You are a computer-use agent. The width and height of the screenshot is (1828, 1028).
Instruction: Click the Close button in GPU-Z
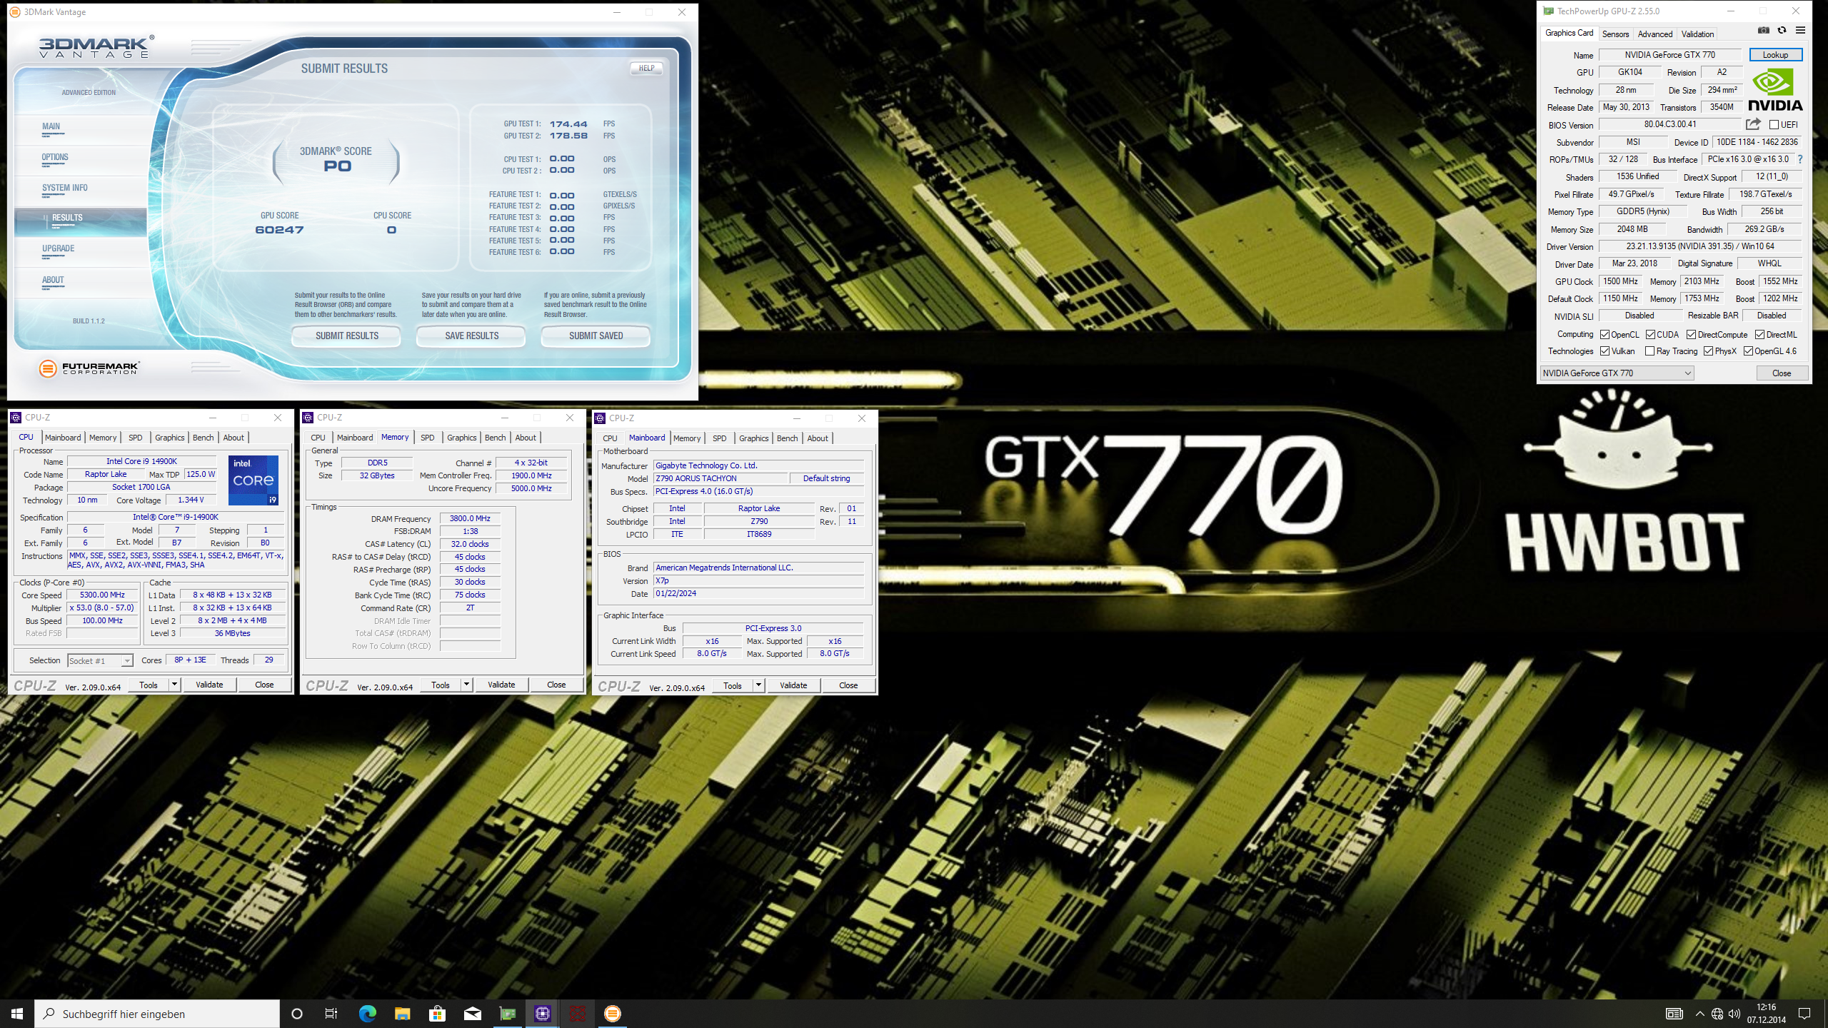(1781, 373)
